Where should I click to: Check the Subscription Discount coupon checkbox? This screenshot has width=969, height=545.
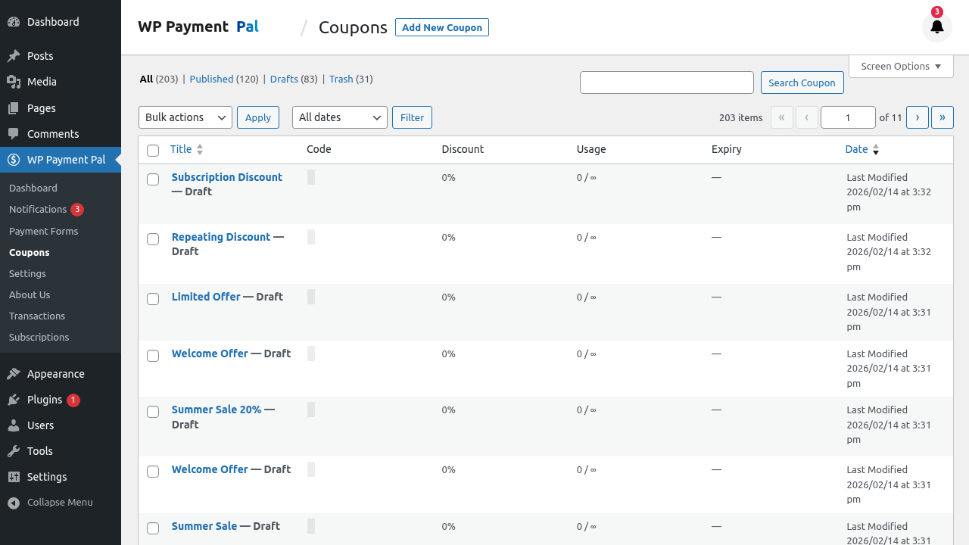(x=153, y=179)
